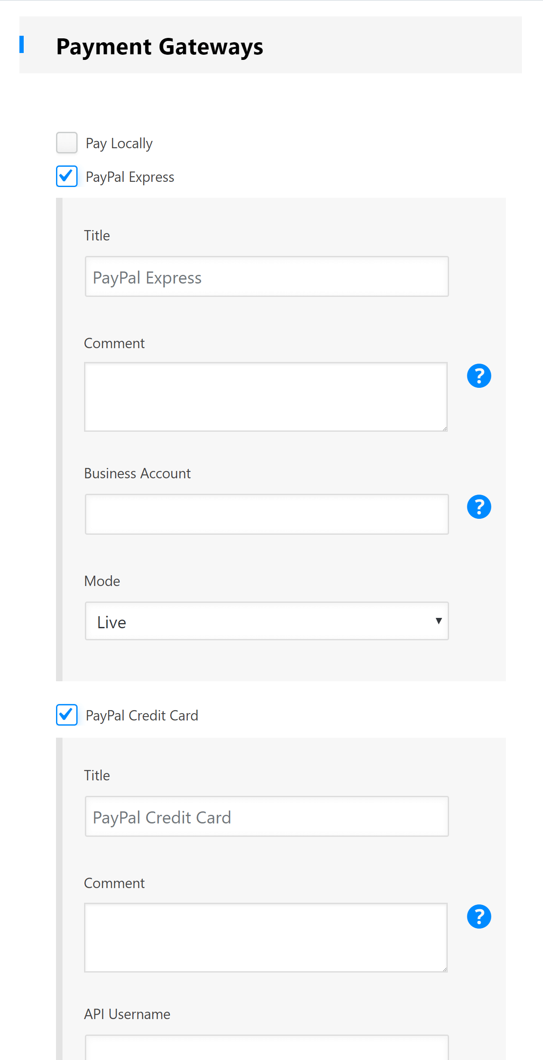543x1060 pixels.
Task: Focus the PayPal Express Title field
Action: click(266, 277)
